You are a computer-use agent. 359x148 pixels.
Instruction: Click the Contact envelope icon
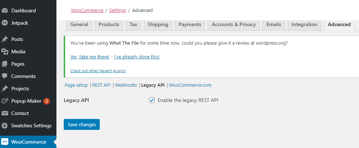click(5, 113)
